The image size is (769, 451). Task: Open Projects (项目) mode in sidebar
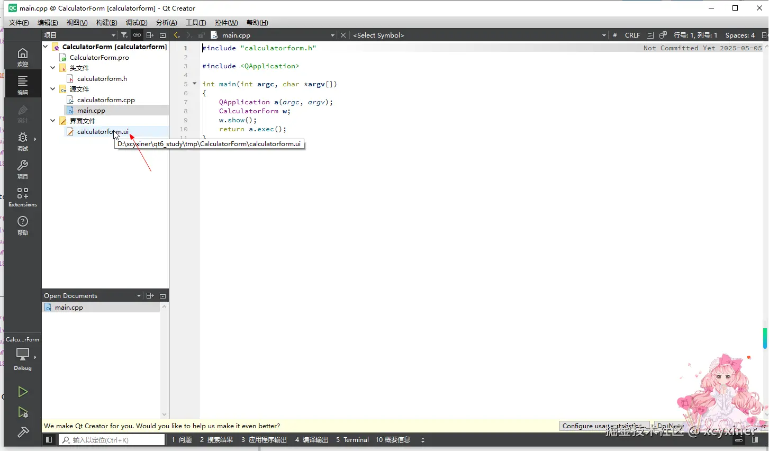23,169
